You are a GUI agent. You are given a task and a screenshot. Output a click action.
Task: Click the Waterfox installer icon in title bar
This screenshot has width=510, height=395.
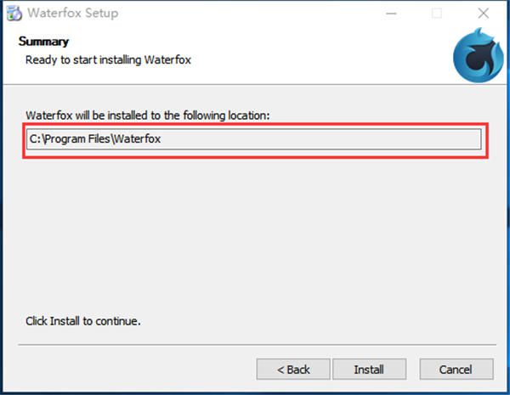pyautogui.click(x=13, y=13)
